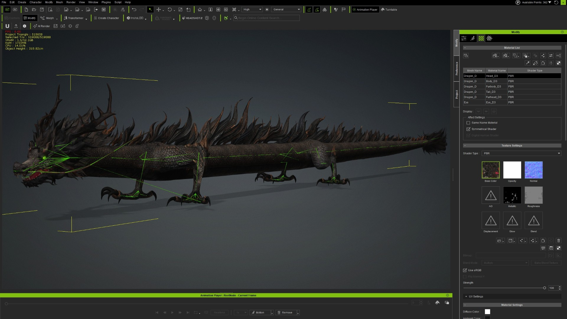Click the Attribute sliders tab icon
This screenshot has width=567, height=319.
(464, 38)
